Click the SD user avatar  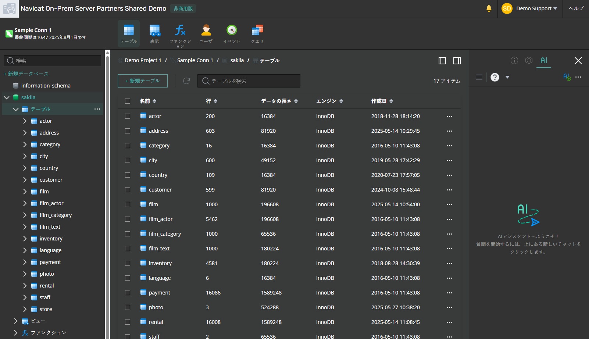pyautogui.click(x=507, y=8)
